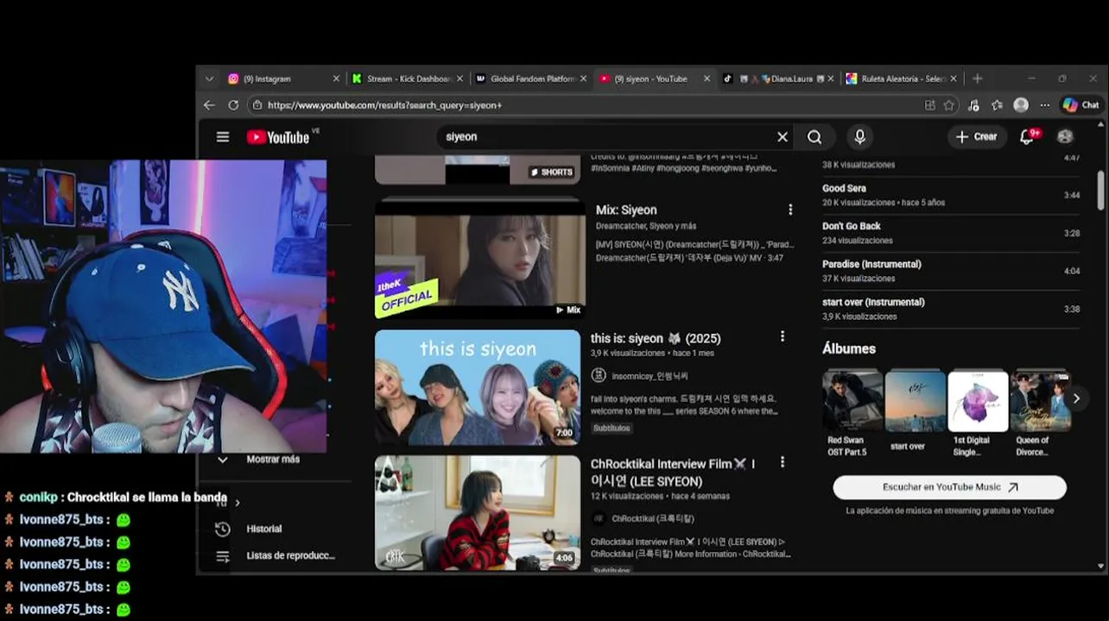Switch to the Global Fandom Platform tab

530,78
